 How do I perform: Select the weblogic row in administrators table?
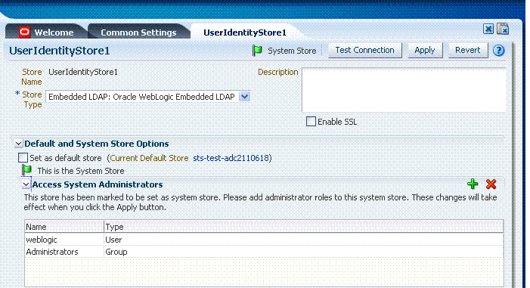[264, 240]
